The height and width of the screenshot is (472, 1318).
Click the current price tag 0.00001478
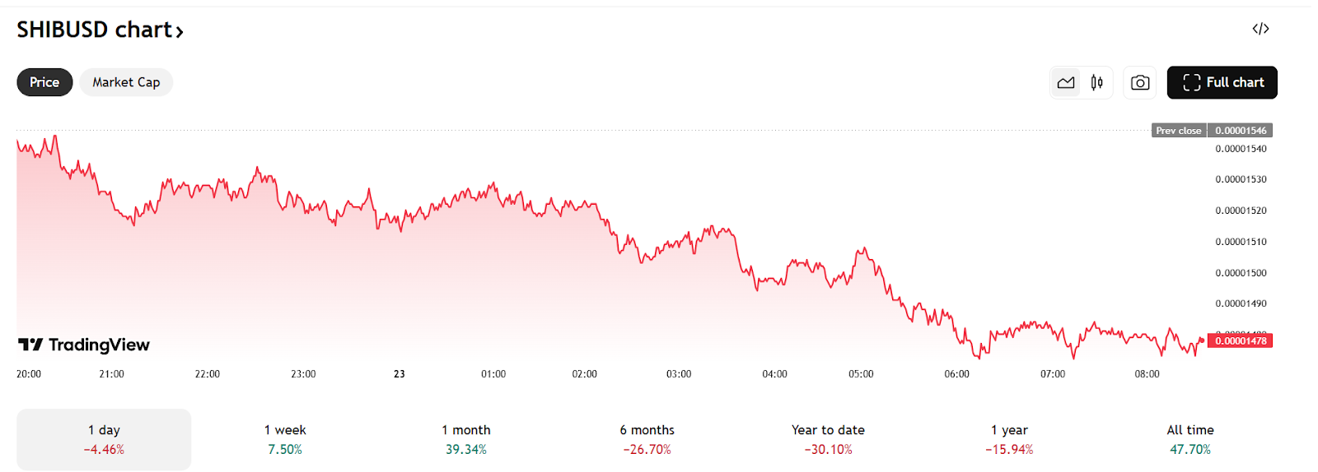pyautogui.click(x=1240, y=340)
